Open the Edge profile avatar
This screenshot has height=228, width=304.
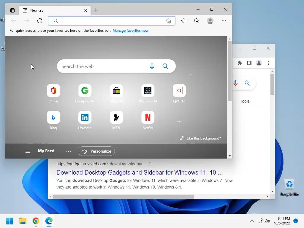point(210,21)
